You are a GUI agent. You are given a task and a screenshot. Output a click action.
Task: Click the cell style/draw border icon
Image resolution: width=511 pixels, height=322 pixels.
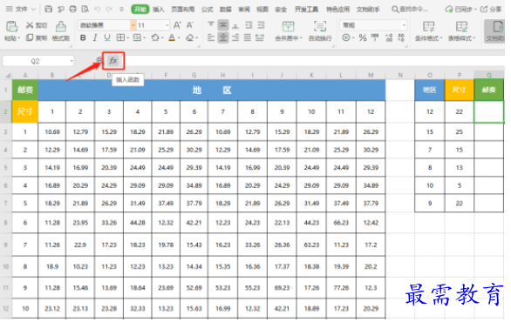137,37
